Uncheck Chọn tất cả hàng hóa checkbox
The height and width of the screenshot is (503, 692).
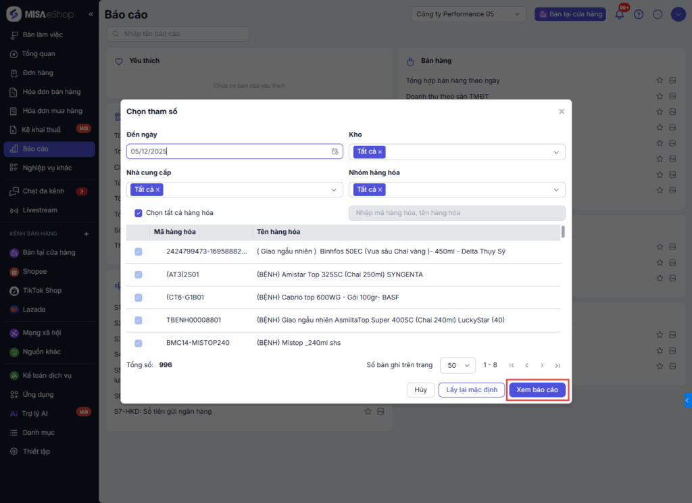click(139, 213)
